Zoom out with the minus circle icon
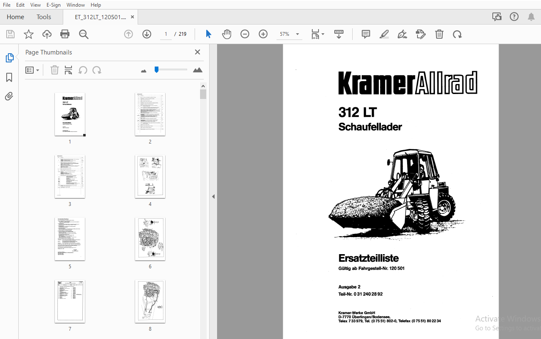Image resolution: width=541 pixels, height=339 pixels. point(245,34)
